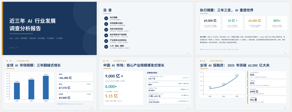Click the 2,000 data point on line chart
Image resolution: width=292 pixels, height=112 pixels.
click(x=237, y=77)
